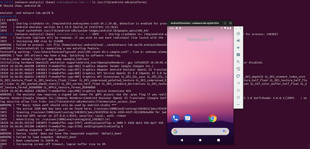This screenshot has height=149, width=310.
Task: Tap Android navigation Back button
Action: [182, 140]
